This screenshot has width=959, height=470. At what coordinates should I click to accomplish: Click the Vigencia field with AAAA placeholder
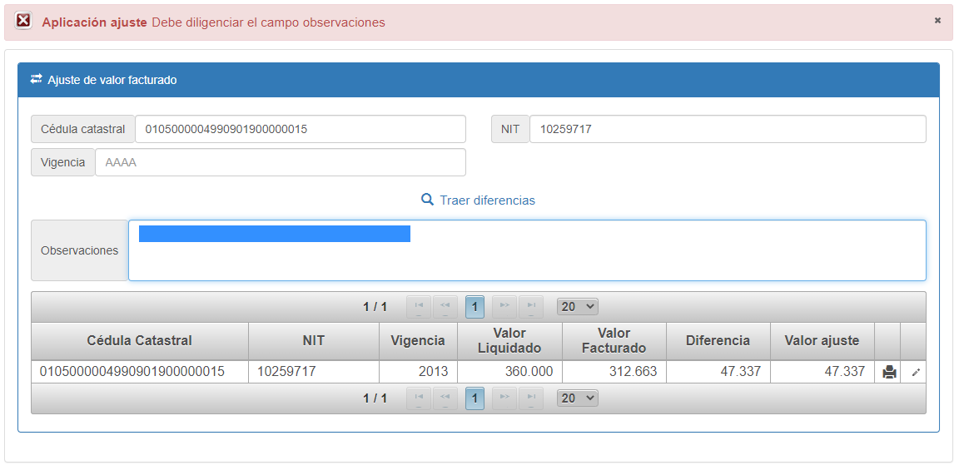(x=280, y=162)
